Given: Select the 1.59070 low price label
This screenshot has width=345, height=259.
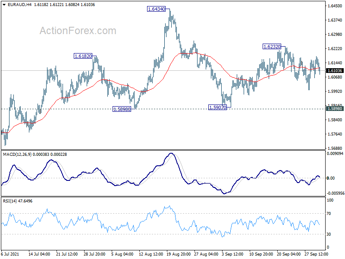Looking at the screenshot, I should click(217, 107).
